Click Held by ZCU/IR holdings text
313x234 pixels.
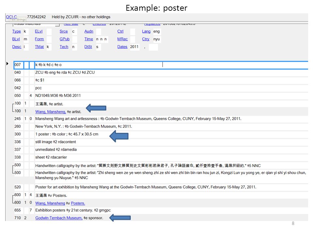(81, 17)
